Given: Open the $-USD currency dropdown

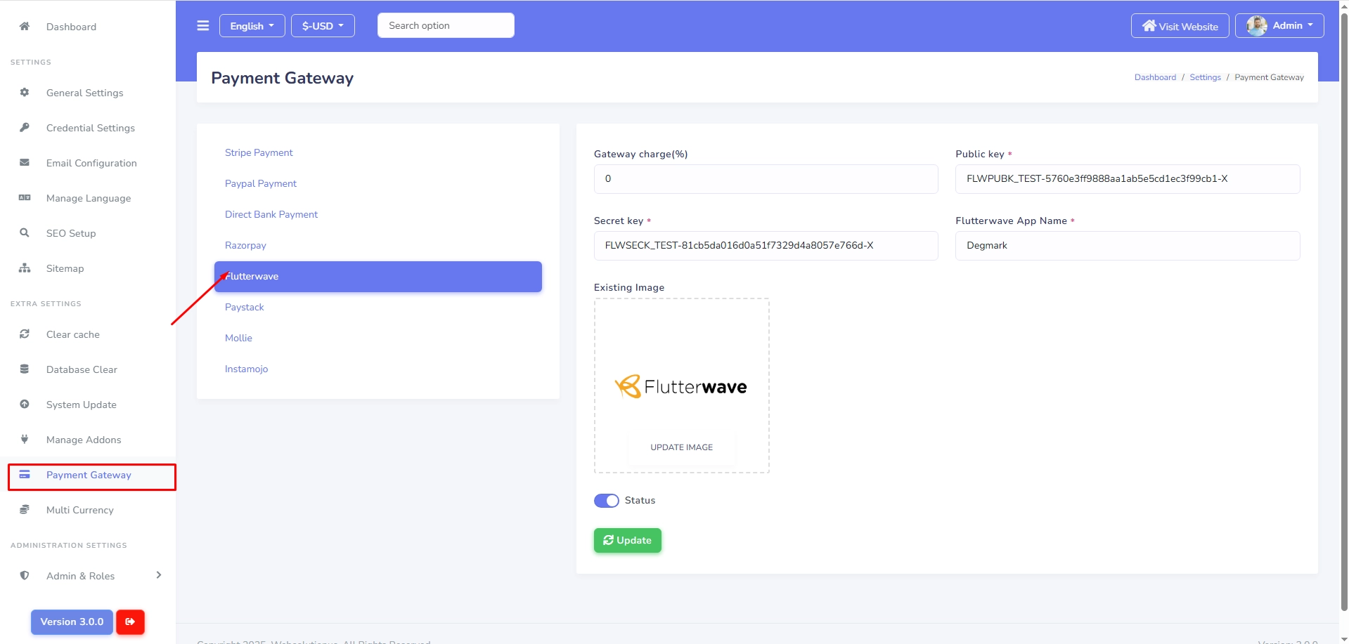Looking at the screenshot, I should tap(323, 26).
